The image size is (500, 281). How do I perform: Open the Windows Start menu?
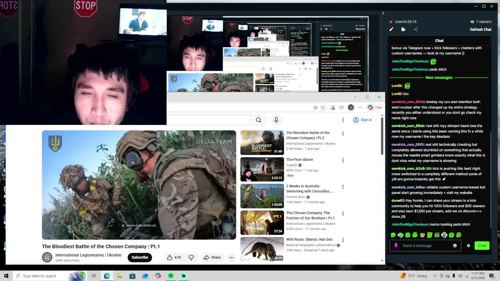[6, 276]
